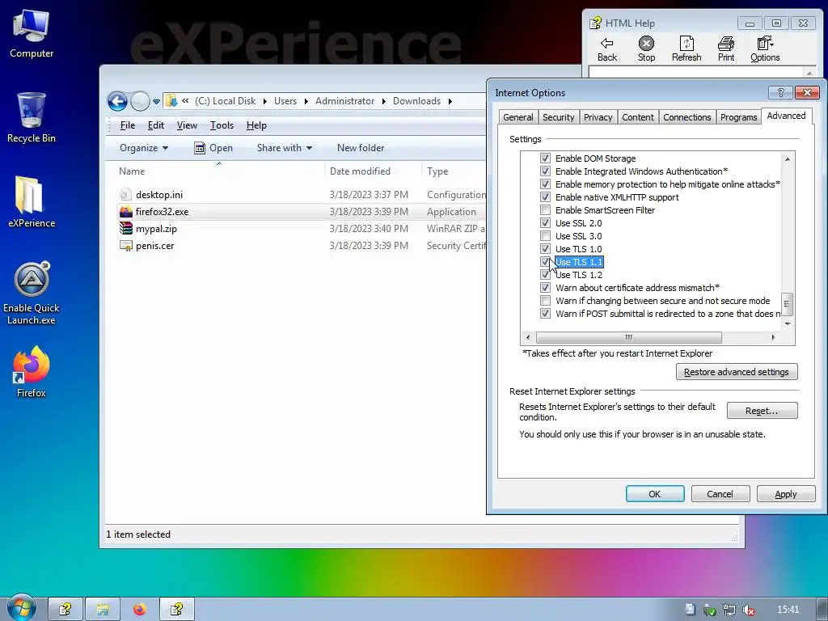Click muted volume tray icon
The width and height of the screenshot is (828, 621).
click(x=748, y=610)
